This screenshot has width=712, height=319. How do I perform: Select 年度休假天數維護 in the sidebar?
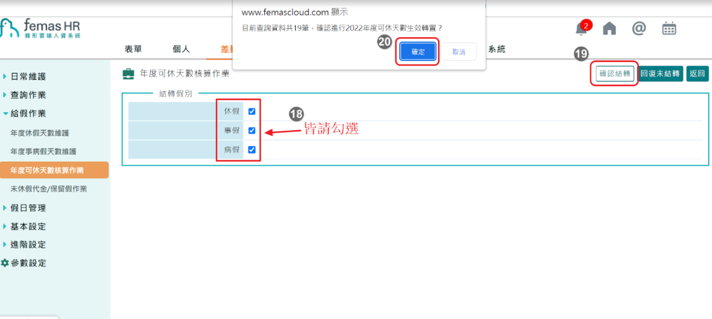click(x=40, y=133)
